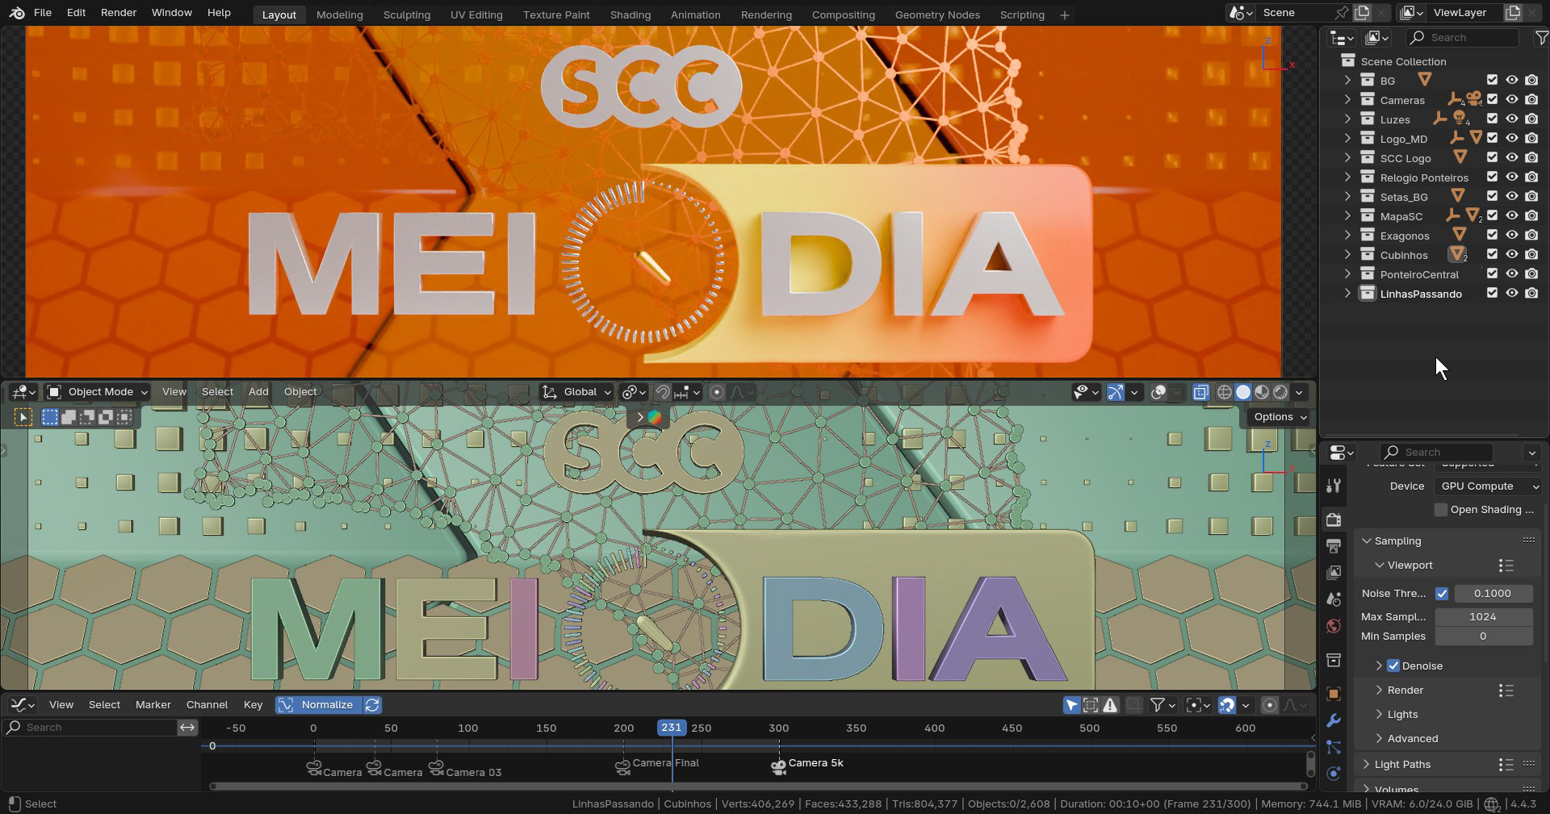The image size is (1550, 814).
Task: Disable MapaSC collection in renders
Action: (1531, 216)
